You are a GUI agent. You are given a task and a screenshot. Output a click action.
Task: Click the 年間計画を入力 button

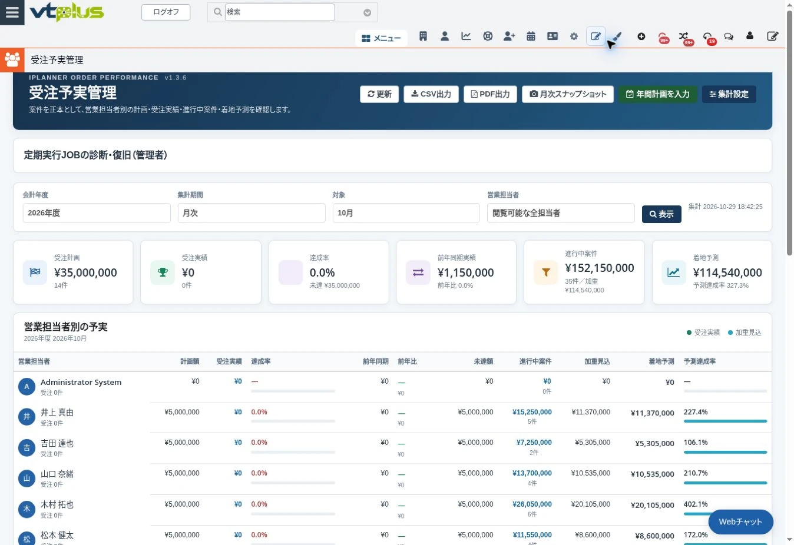658,94
